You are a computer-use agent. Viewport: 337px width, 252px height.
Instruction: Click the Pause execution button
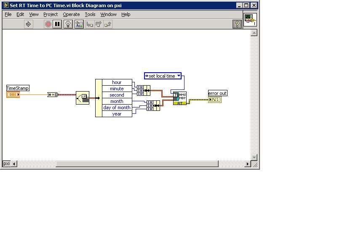tap(57, 24)
